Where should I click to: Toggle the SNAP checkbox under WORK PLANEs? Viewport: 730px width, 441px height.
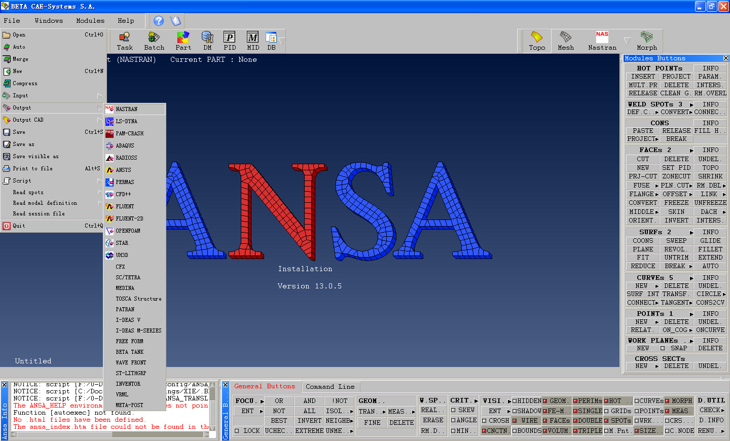click(662, 348)
